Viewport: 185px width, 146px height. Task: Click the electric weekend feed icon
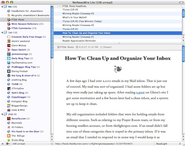click(x=9, y=41)
